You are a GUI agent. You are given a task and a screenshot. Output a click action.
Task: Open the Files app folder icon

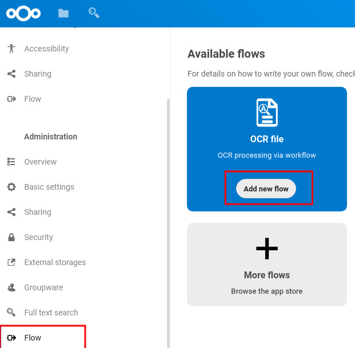coord(63,13)
